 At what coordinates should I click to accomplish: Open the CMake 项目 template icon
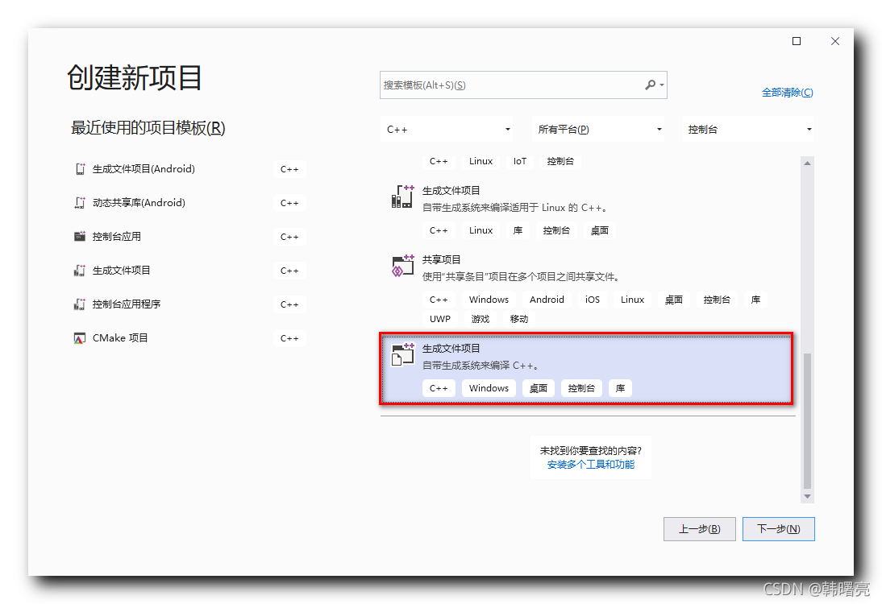78,337
